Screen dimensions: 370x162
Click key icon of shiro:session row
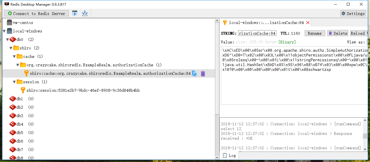point(23,90)
